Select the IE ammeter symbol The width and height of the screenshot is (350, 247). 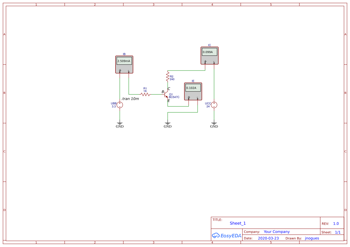coord(193,91)
